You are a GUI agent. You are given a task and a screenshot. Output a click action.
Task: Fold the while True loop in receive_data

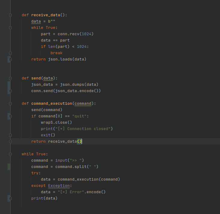coord(10,28)
